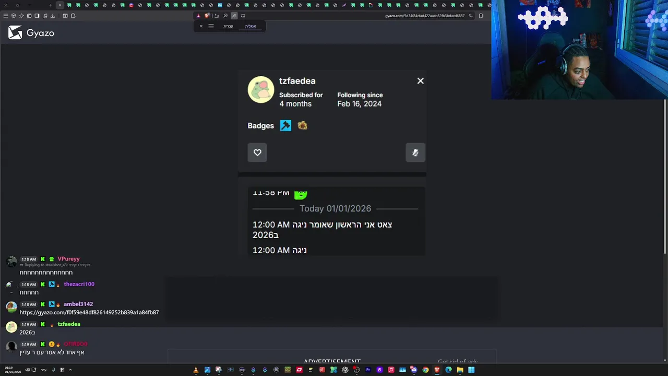Click the 'Today 01/01/2026' date separator
This screenshot has width=668, height=376.
tap(335, 208)
